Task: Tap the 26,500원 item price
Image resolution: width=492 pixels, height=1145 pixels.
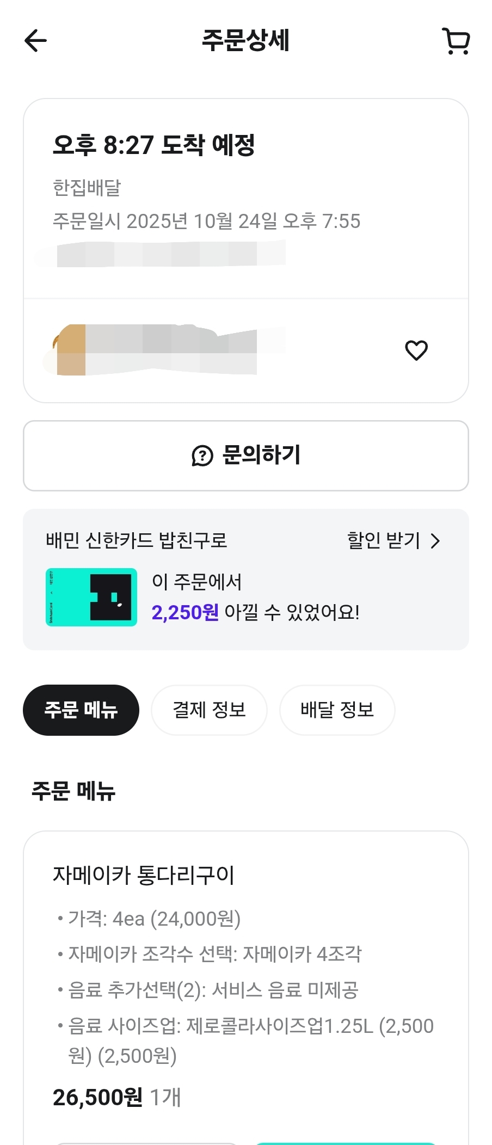Action: point(97,1098)
